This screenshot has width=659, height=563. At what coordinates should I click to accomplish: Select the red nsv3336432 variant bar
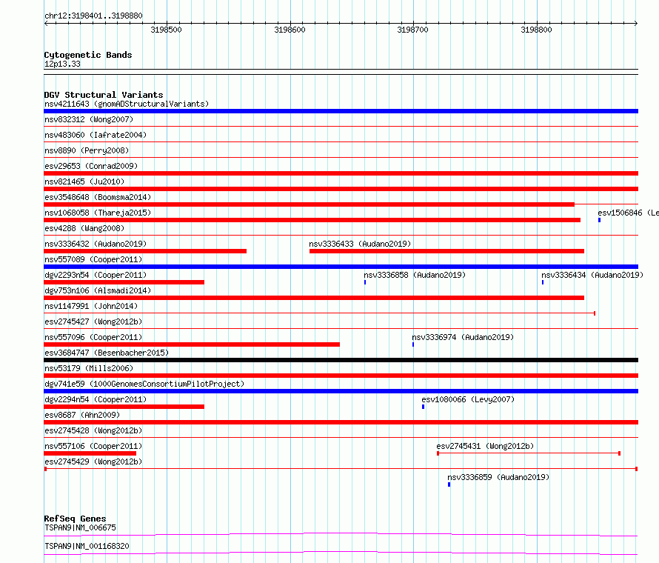pos(145,251)
